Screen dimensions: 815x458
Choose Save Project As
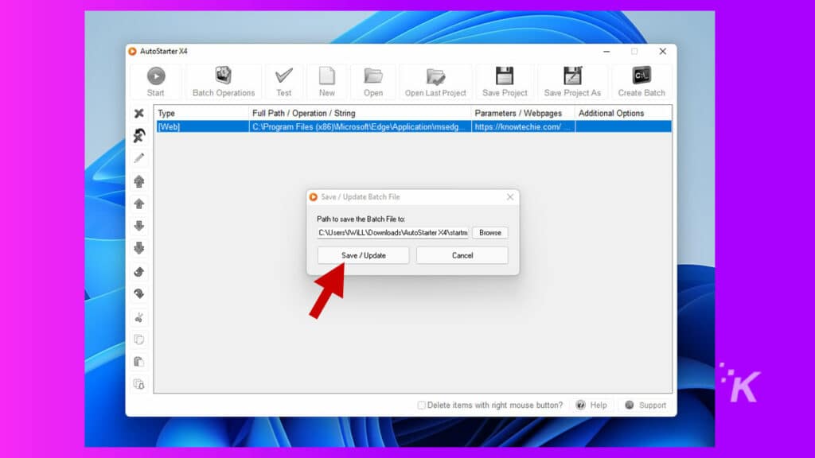pyautogui.click(x=572, y=82)
